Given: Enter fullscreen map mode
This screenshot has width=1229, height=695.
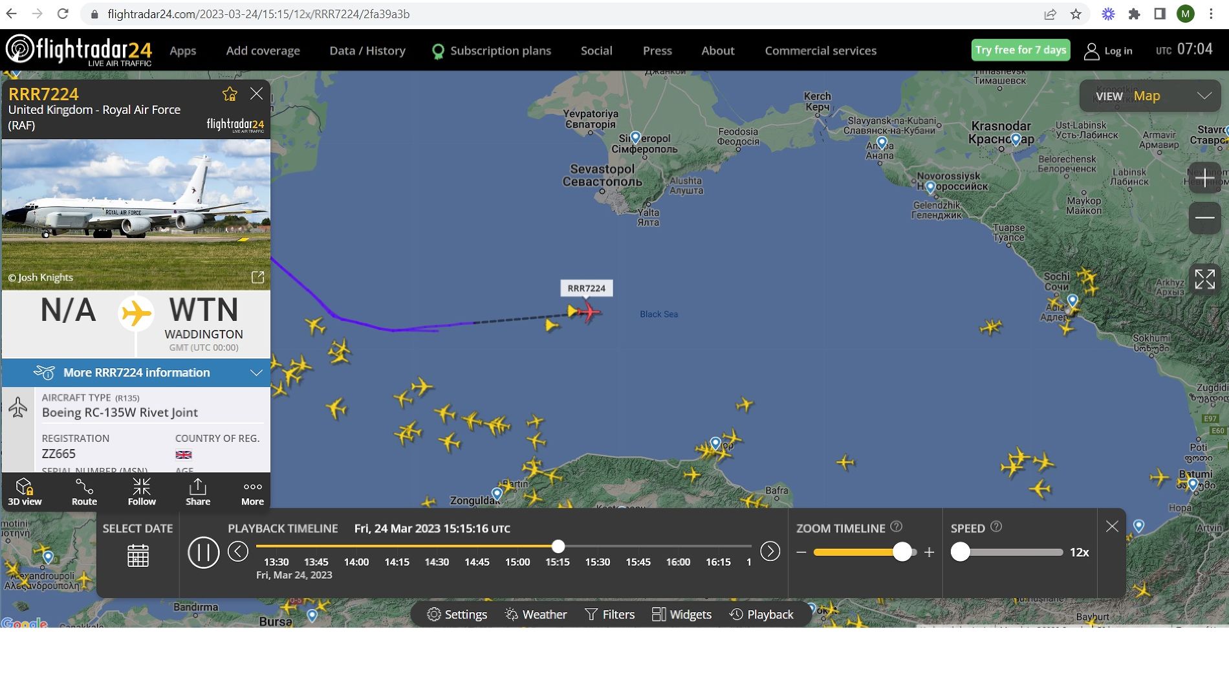Looking at the screenshot, I should (1204, 280).
